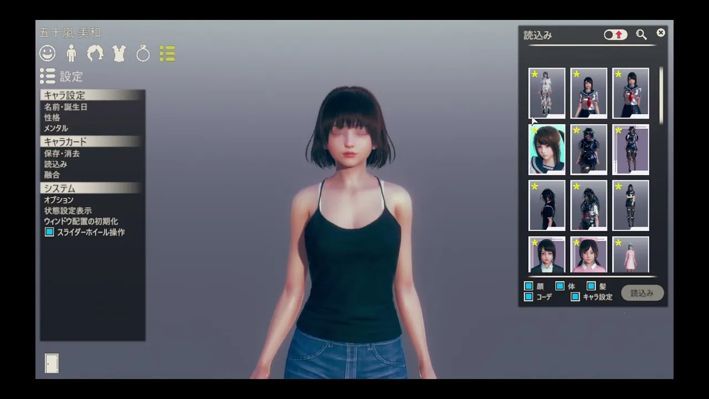This screenshot has width=709, height=399.
Task: Click ウィンドウ配置の初期化
Action: pos(81,221)
